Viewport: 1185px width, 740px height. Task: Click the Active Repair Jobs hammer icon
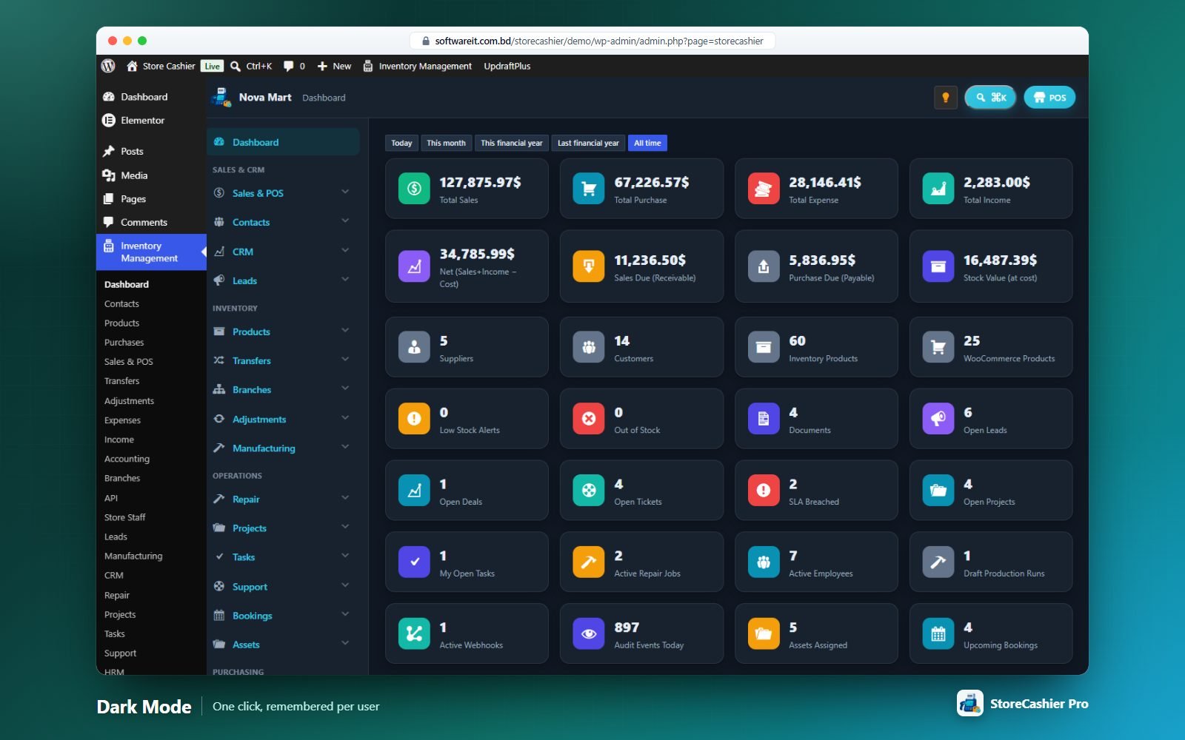[x=589, y=562]
